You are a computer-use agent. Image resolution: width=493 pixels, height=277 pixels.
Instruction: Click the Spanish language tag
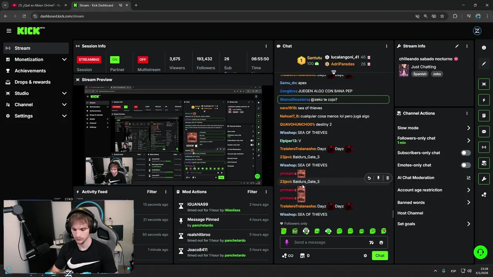point(420,74)
